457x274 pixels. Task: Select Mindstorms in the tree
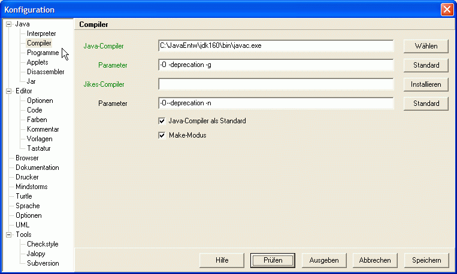32,187
